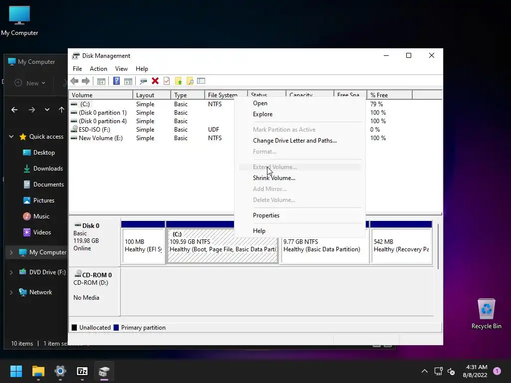The width and height of the screenshot is (511, 383).
Task: Collapse Quick access in My Computer window
Action: tap(11, 137)
